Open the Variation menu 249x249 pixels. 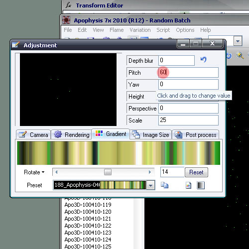pyautogui.click(x=140, y=30)
